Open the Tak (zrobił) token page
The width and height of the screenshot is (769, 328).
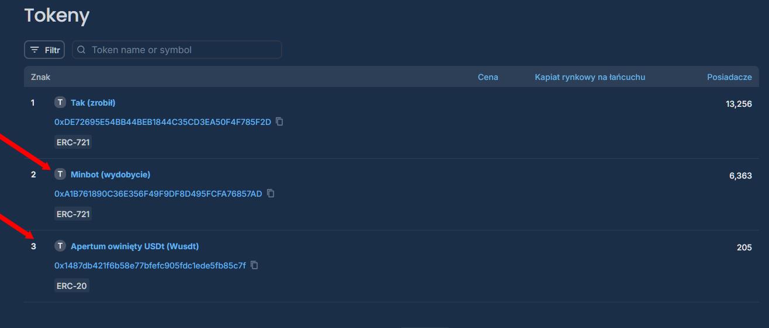coord(93,103)
